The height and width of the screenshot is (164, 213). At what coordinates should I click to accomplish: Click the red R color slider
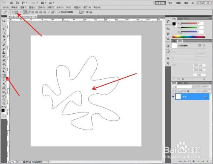[x=189, y=23]
